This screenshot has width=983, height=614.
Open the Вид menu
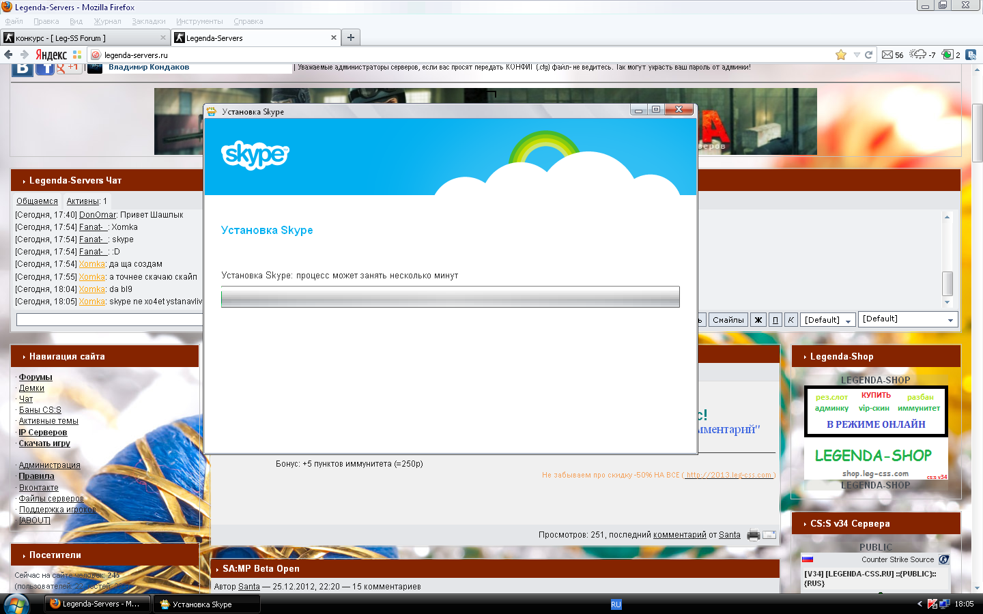point(76,21)
